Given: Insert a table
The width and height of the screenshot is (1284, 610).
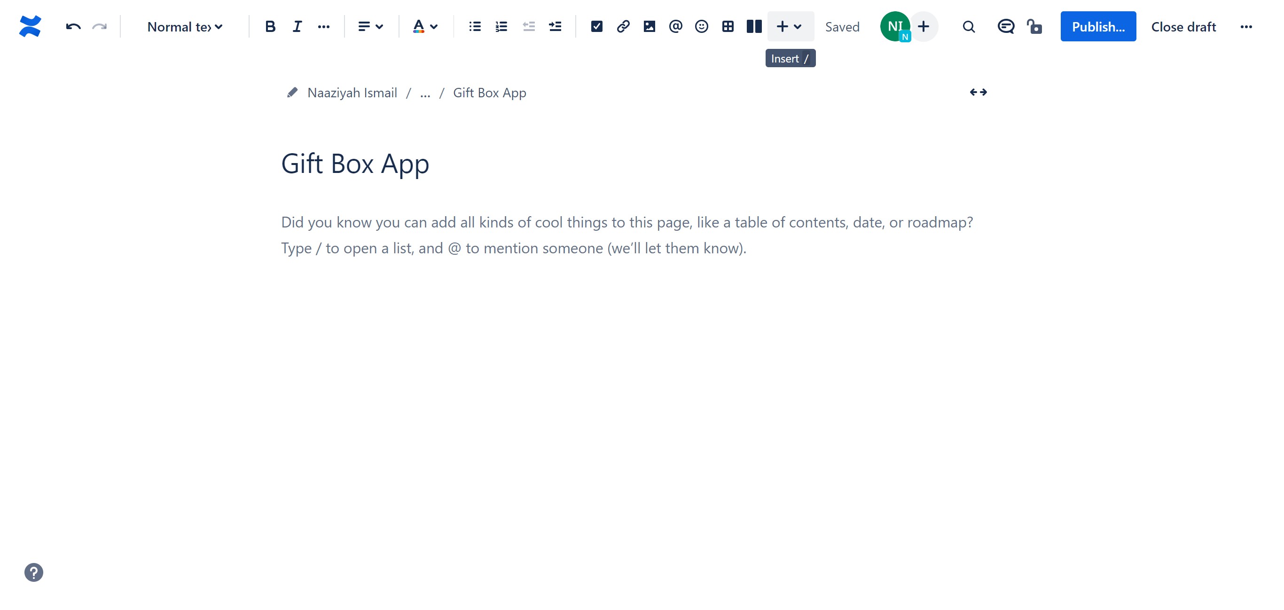Looking at the screenshot, I should tap(728, 26).
